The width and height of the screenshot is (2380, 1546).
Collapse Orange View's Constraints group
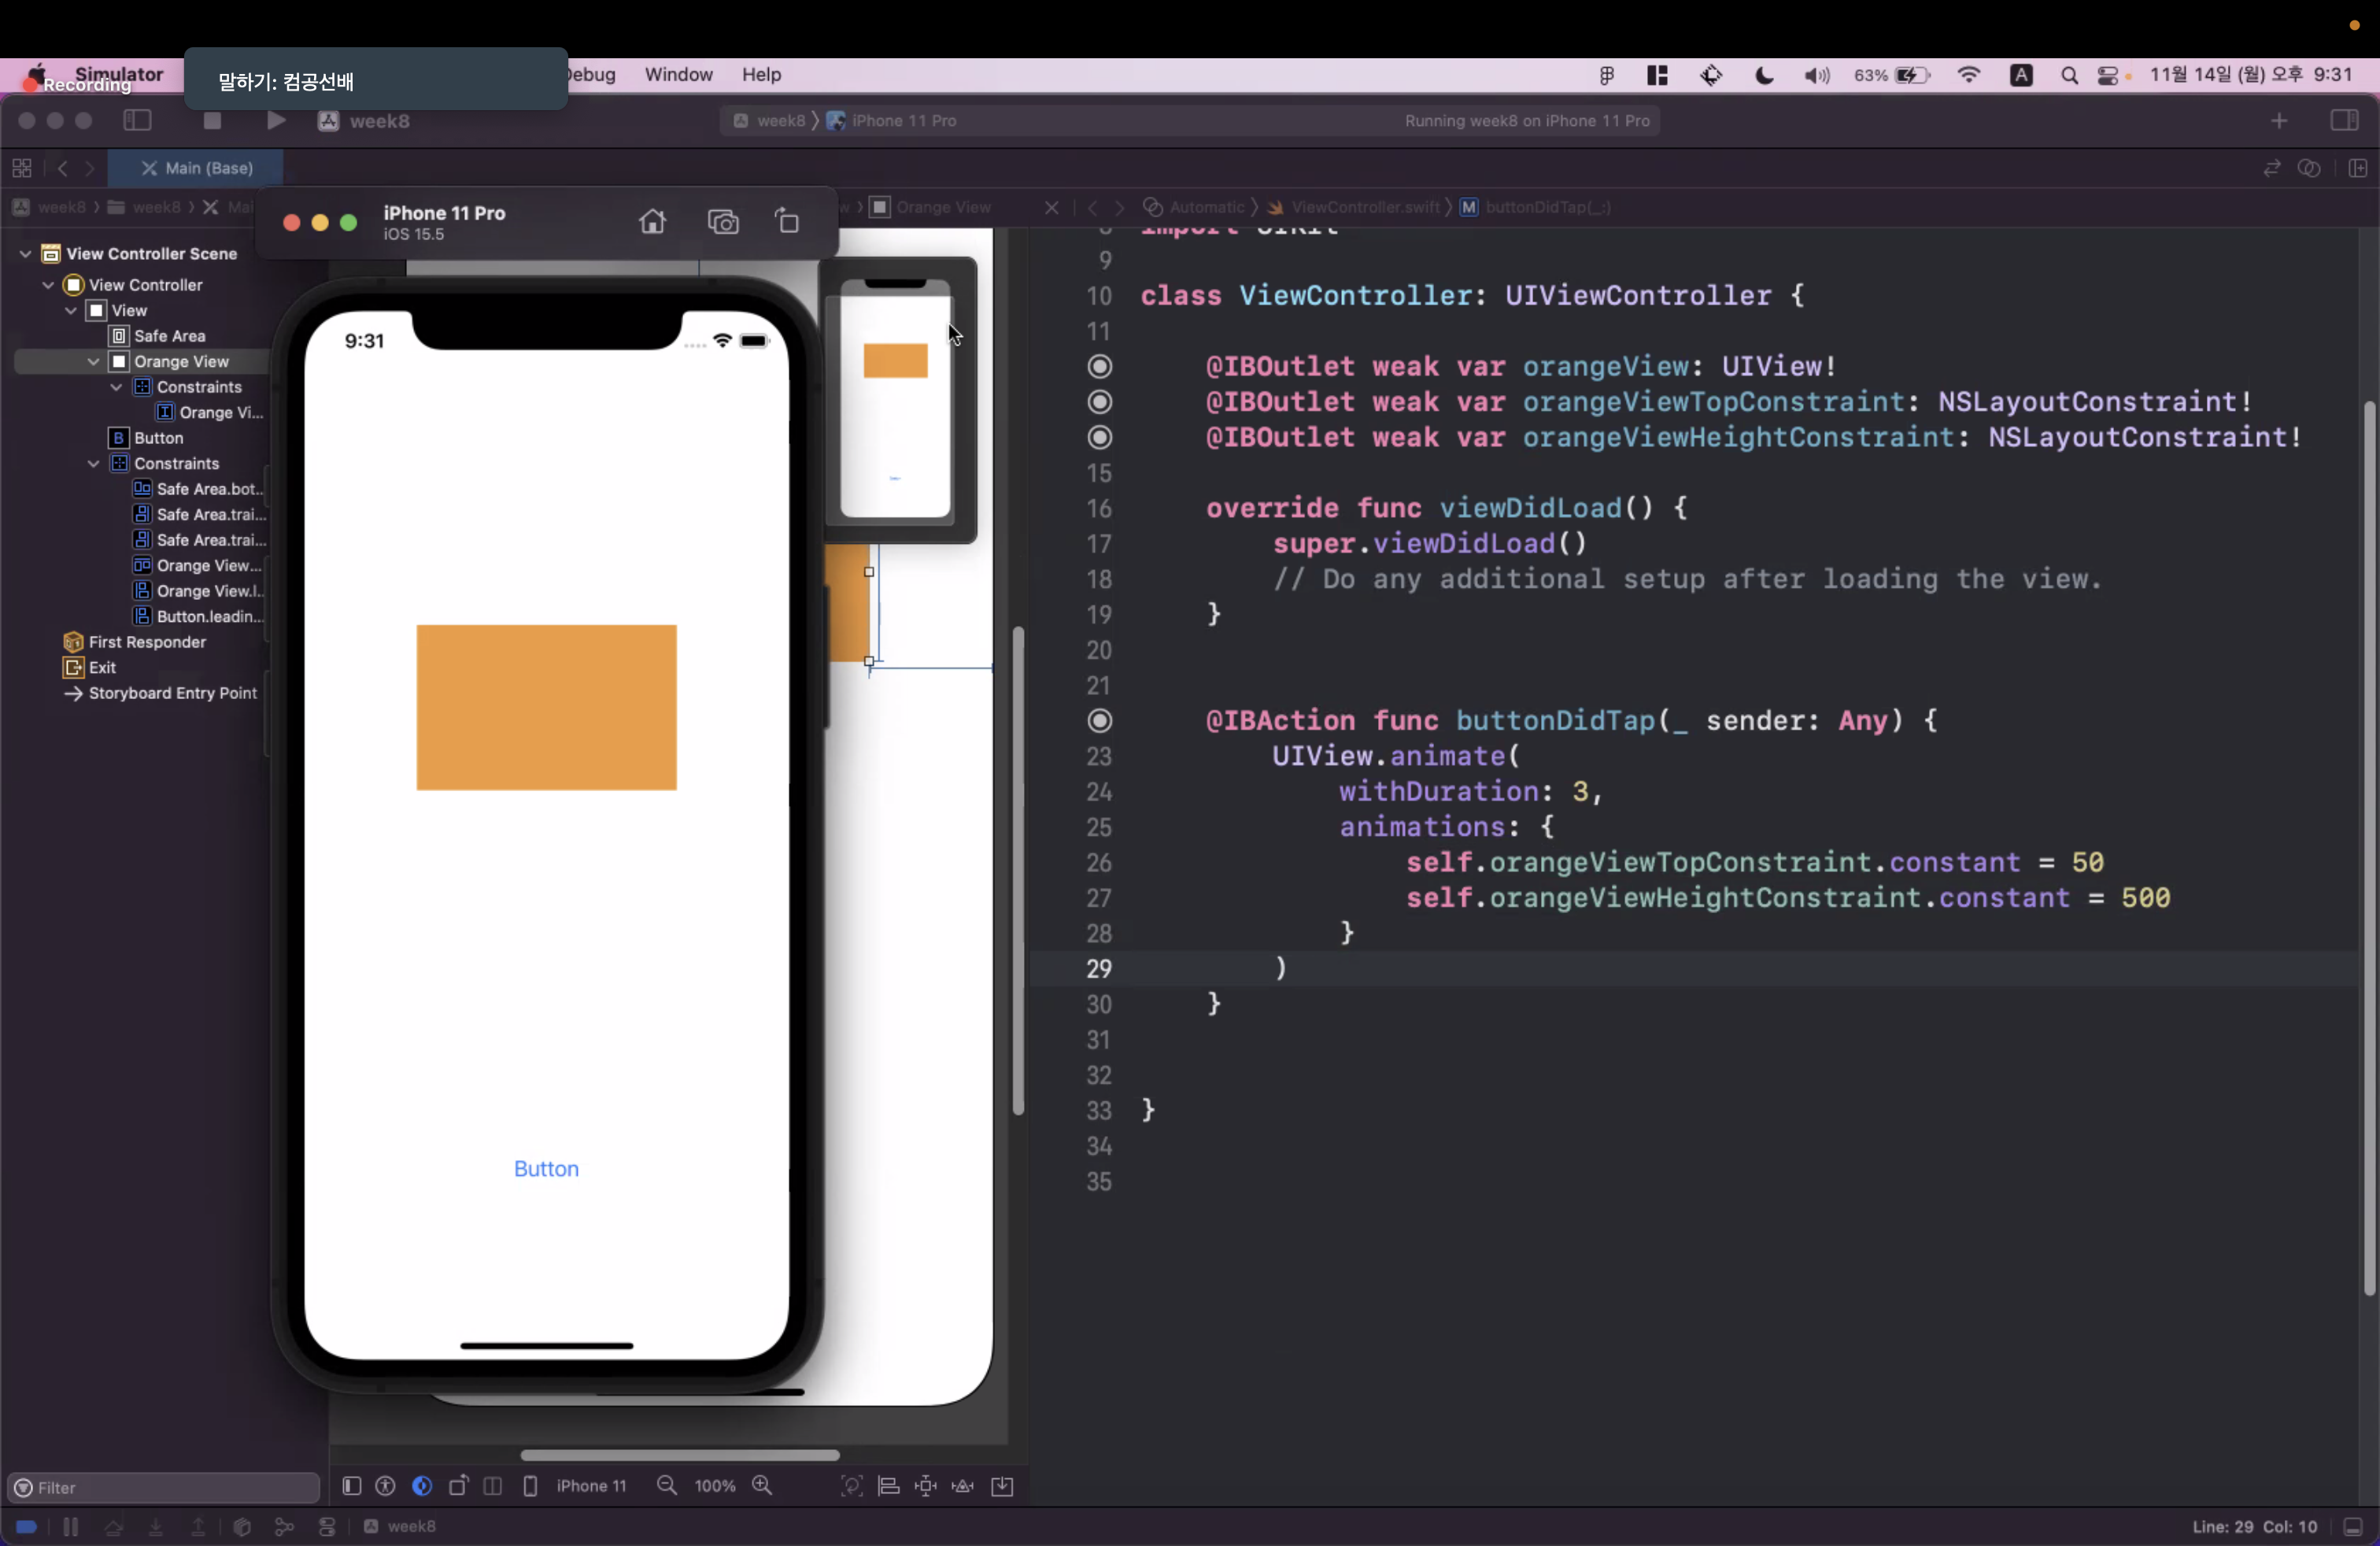click(116, 387)
